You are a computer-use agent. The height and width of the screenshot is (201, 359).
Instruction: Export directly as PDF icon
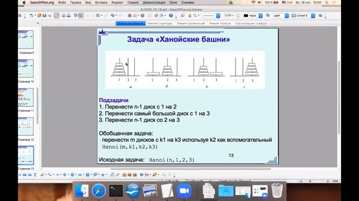tap(63, 16)
